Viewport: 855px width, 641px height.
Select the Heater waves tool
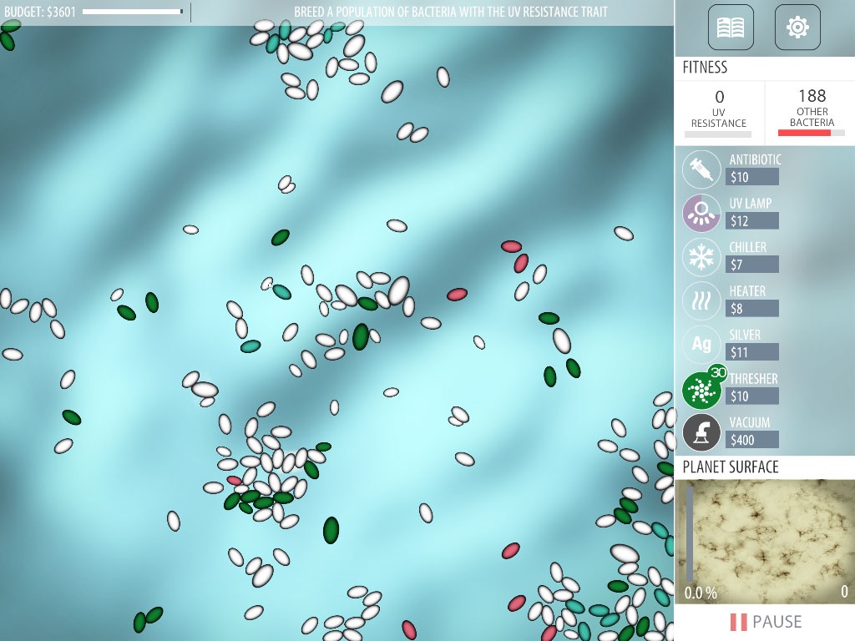pos(701,300)
